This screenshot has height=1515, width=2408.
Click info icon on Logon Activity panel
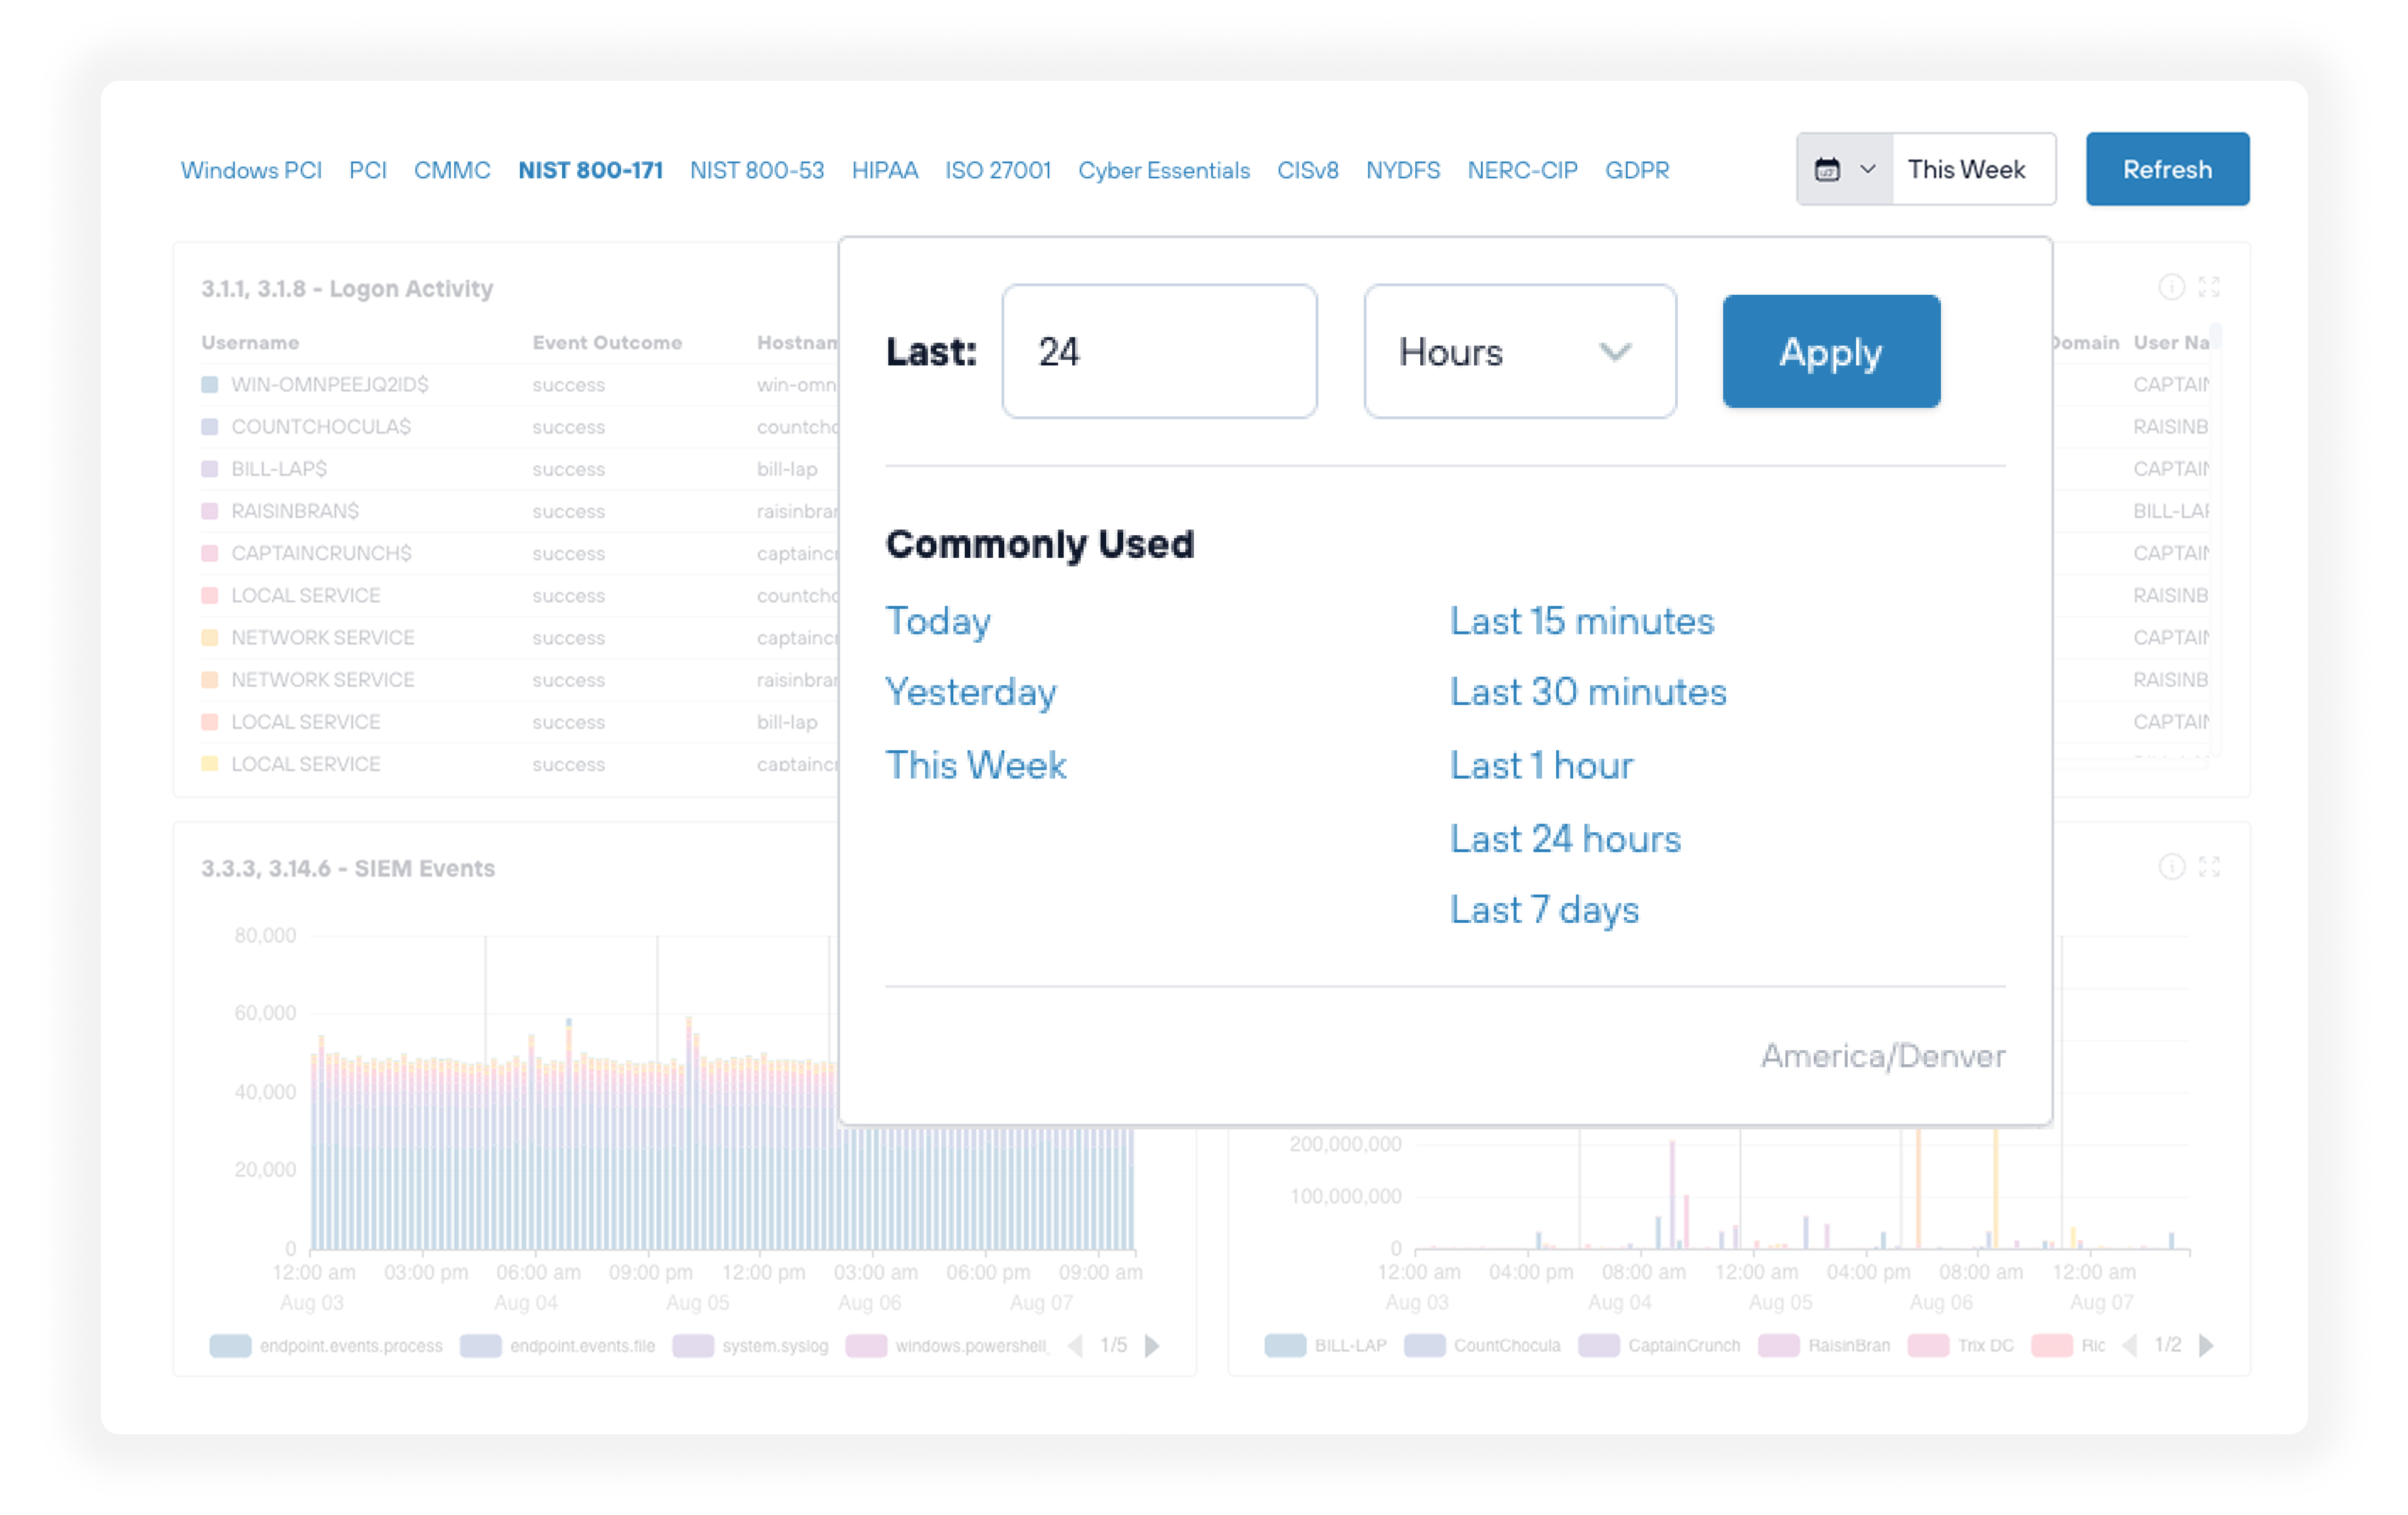click(2171, 288)
